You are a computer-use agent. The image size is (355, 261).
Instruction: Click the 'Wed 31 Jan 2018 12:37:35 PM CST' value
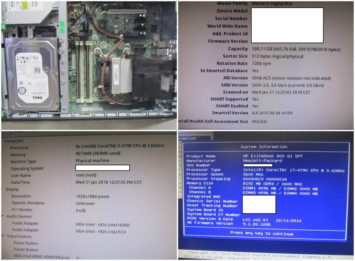109,182
